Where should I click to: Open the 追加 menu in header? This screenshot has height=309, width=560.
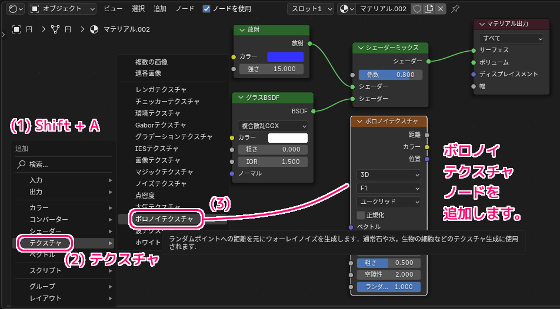(159, 9)
